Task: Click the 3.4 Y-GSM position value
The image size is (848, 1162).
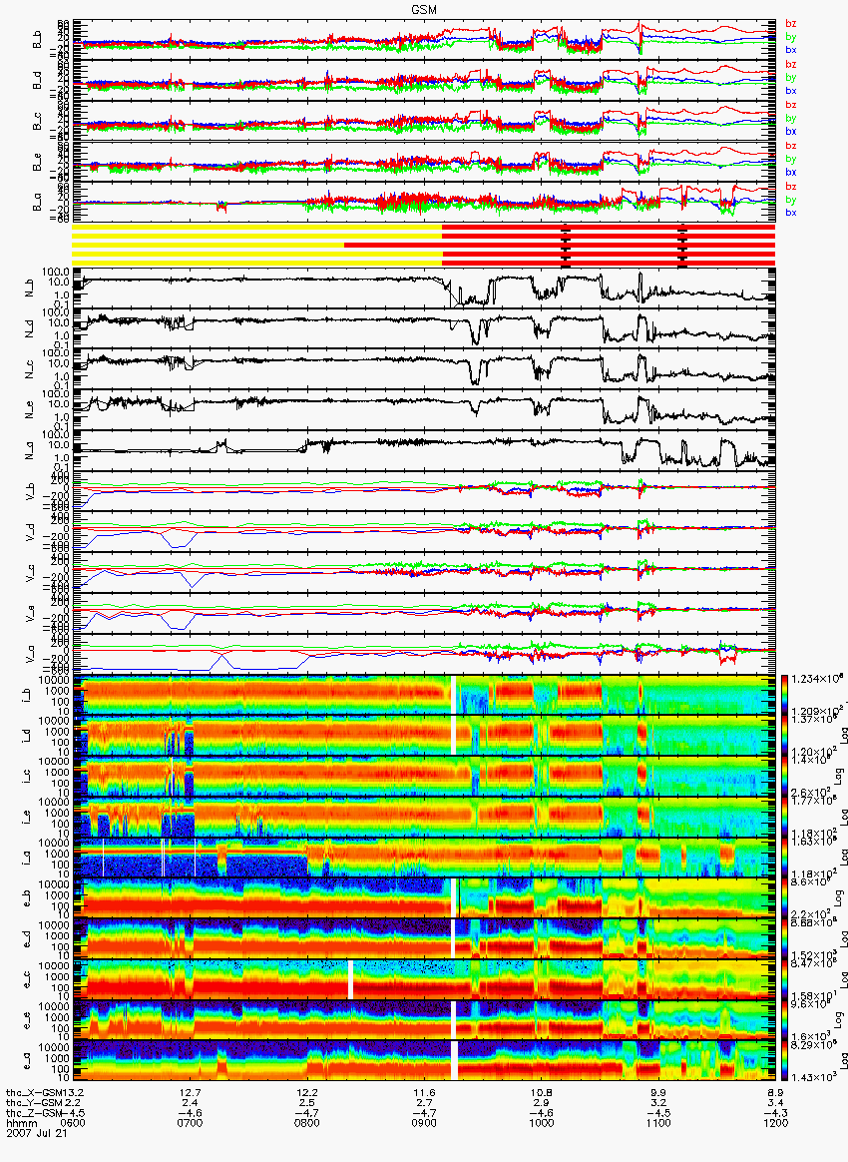Action: (775, 1103)
